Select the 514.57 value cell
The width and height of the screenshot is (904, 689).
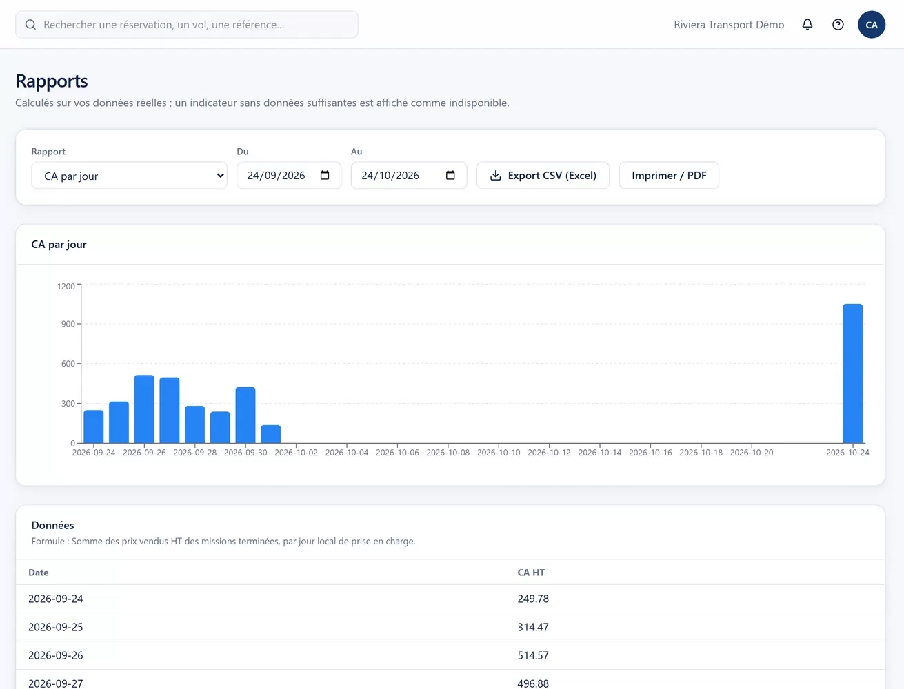[533, 655]
